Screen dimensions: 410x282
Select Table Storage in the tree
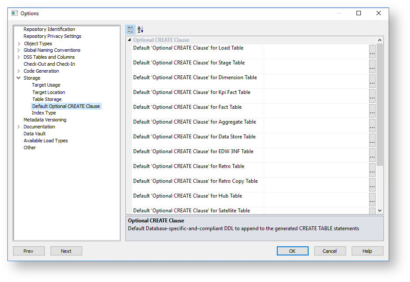47,99
